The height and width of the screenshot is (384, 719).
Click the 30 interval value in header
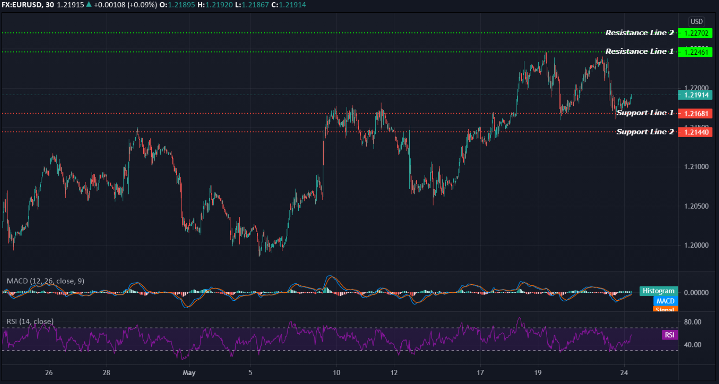49,5
